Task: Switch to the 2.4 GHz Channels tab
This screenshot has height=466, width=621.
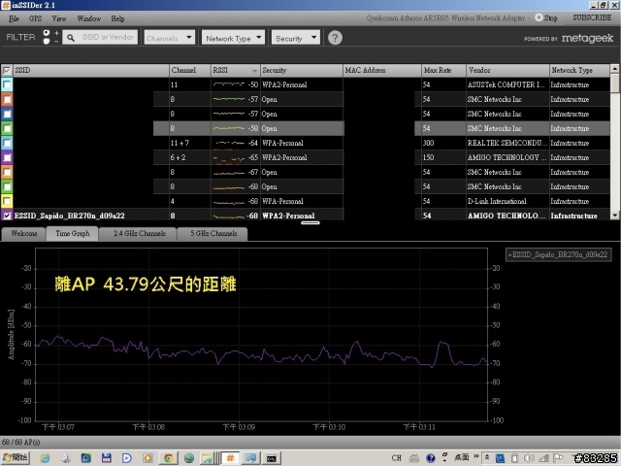Action: coord(139,233)
